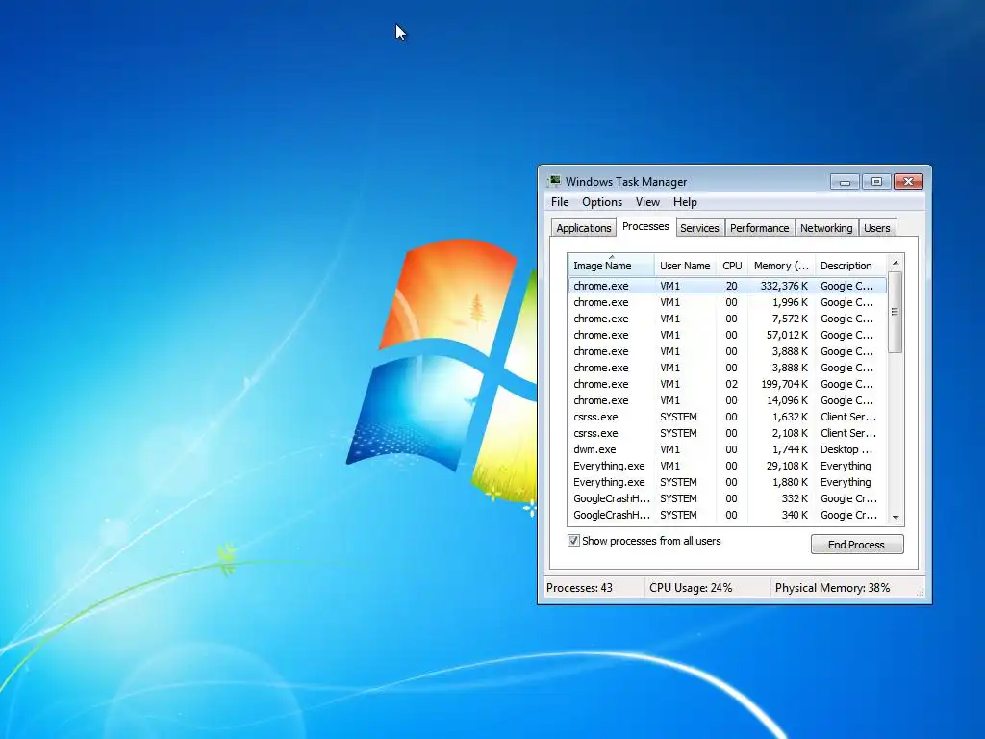Click the Desktop ... description of dwm.exe
The image size is (985, 739).
[x=846, y=449]
